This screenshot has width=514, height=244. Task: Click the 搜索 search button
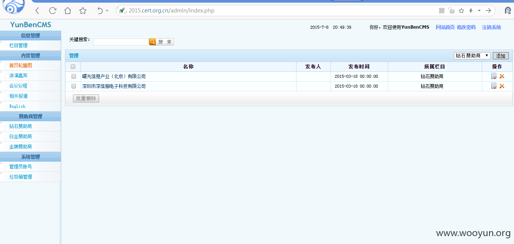pos(165,42)
